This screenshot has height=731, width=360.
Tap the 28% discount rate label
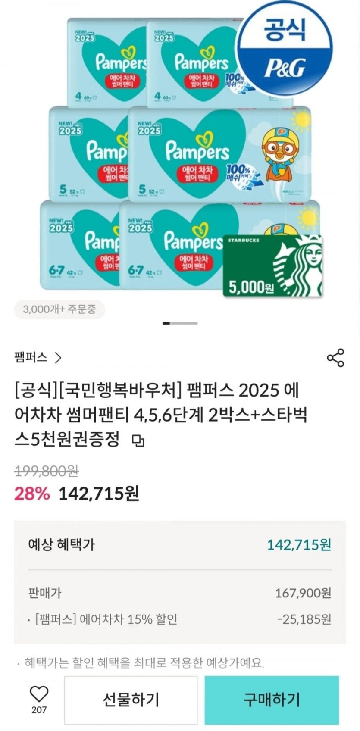[x=32, y=494]
